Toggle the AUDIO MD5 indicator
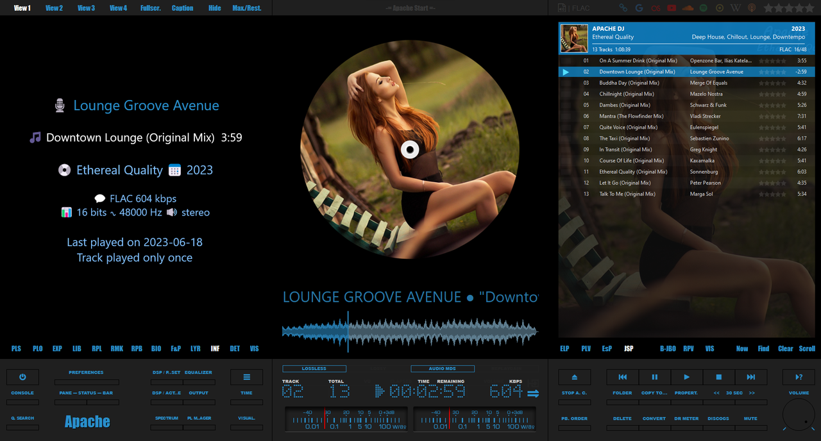 [443, 369]
